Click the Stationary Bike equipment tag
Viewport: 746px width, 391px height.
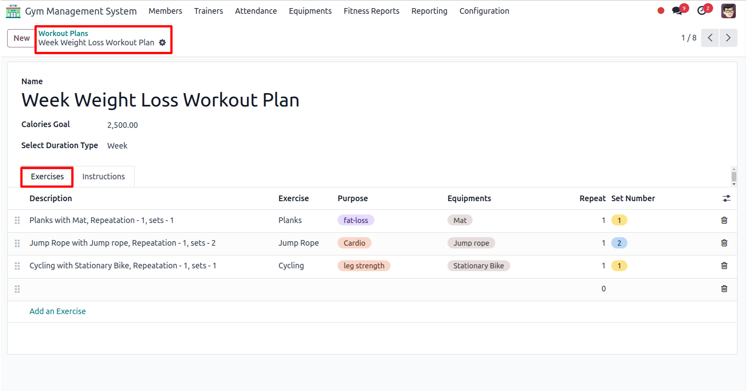pyautogui.click(x=478, y=266)
